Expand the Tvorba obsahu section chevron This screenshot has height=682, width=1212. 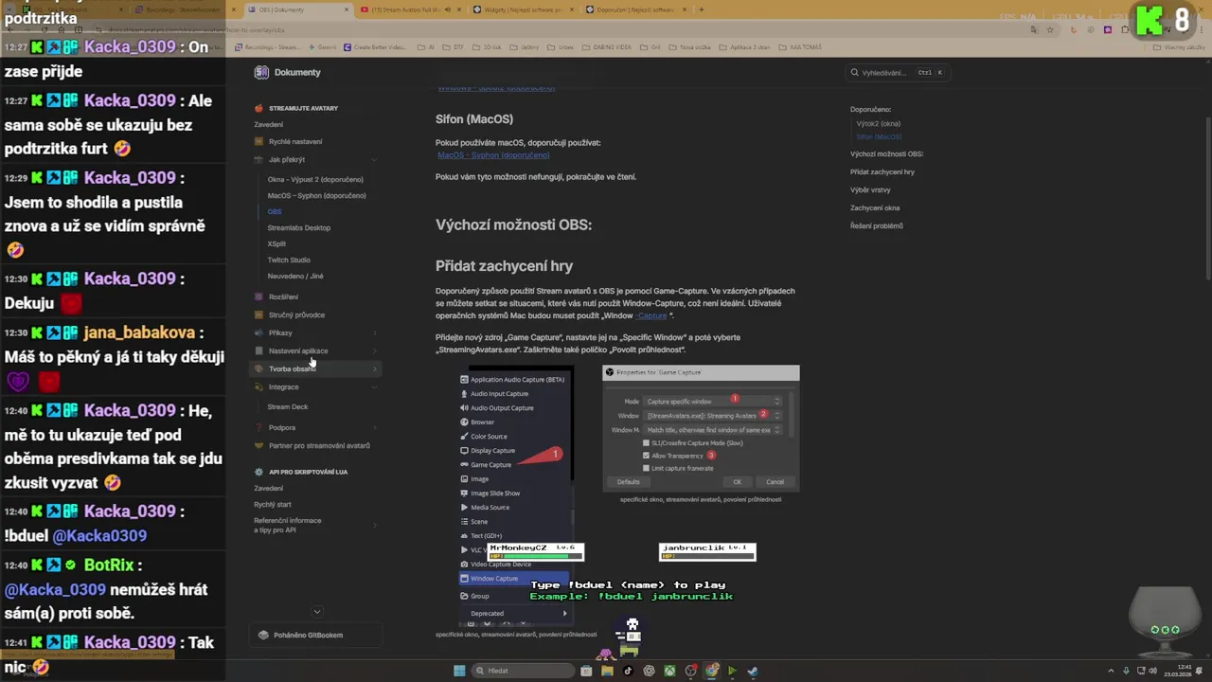pyautogui.click(x=374, y=368)
